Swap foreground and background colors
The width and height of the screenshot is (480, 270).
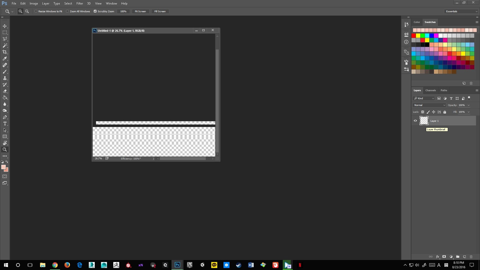(7, 162)
